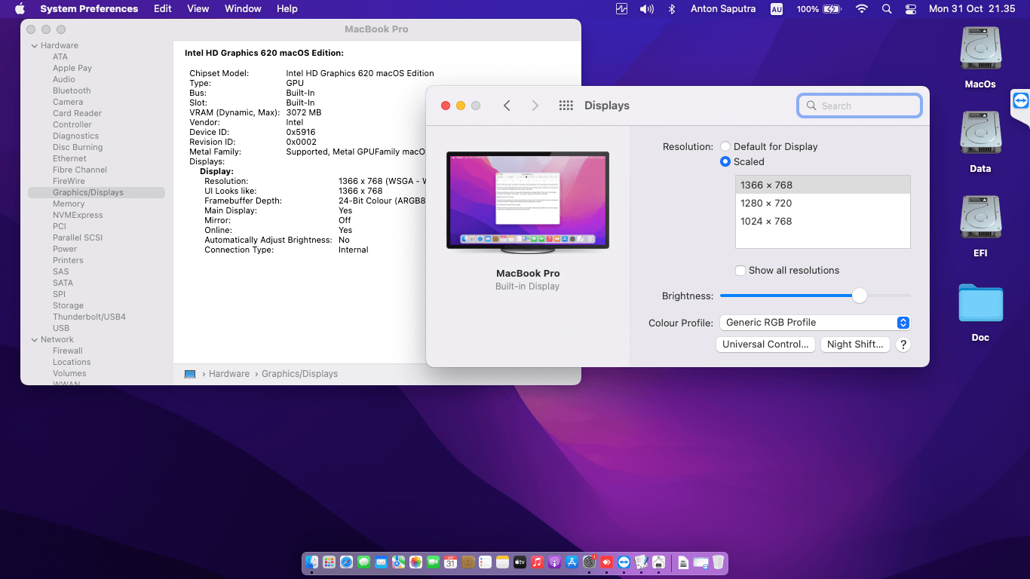The width and height of the screenshot is (1030, 579).
Task: Enable the Show all resolutions checkbox
Action: pyautogui.click(x=740, y=271)
